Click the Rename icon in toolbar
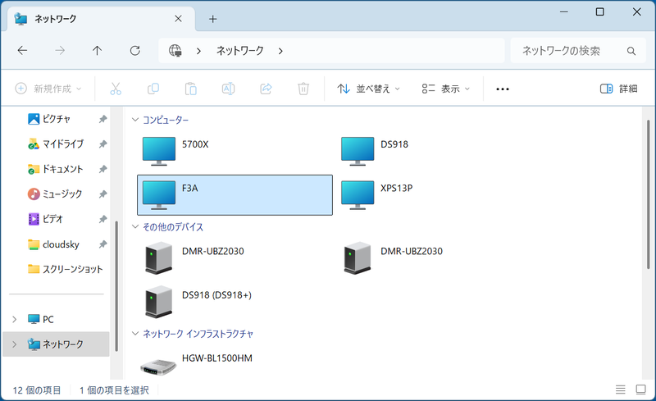This screenshot has width=656, height=401. point(229,89)
